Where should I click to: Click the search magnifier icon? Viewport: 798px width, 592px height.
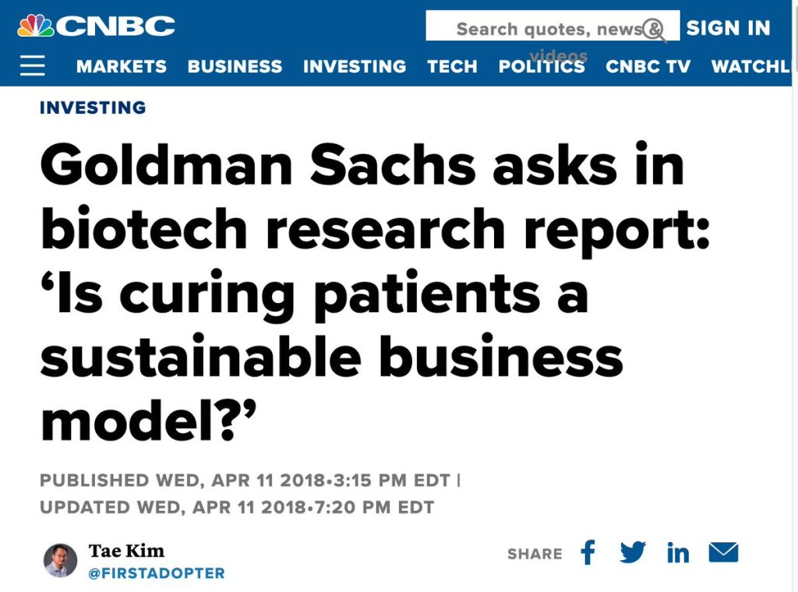pos(654,30)
